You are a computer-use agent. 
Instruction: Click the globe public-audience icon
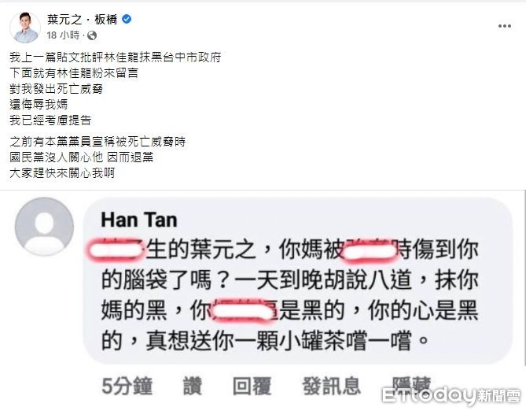pyautogui.click(x=92, y=35)
